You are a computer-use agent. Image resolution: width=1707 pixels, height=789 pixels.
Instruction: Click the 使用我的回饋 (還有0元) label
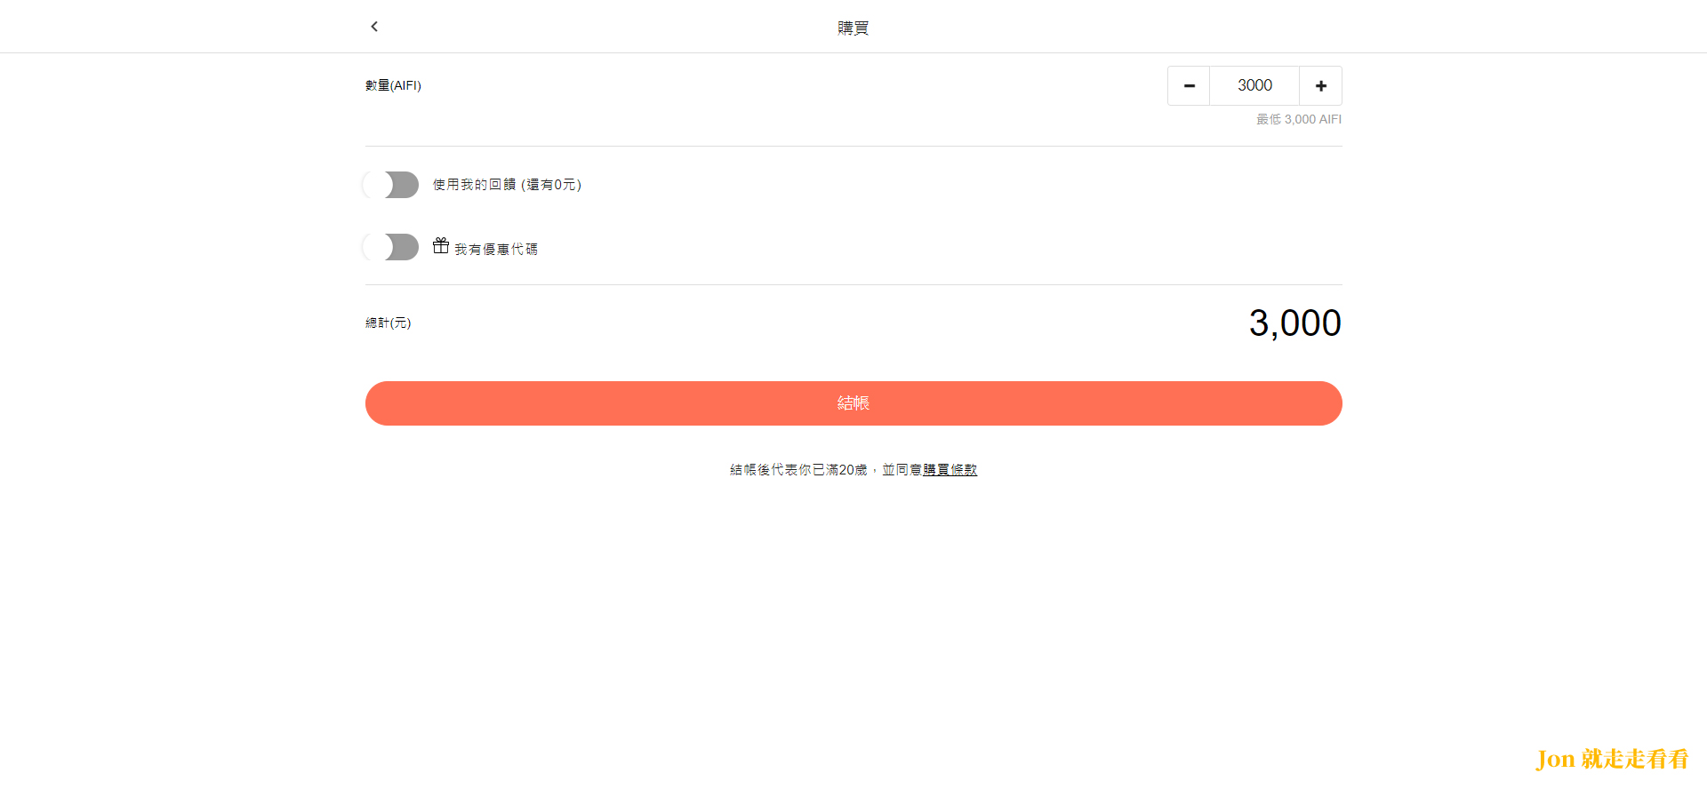(507, 185)
